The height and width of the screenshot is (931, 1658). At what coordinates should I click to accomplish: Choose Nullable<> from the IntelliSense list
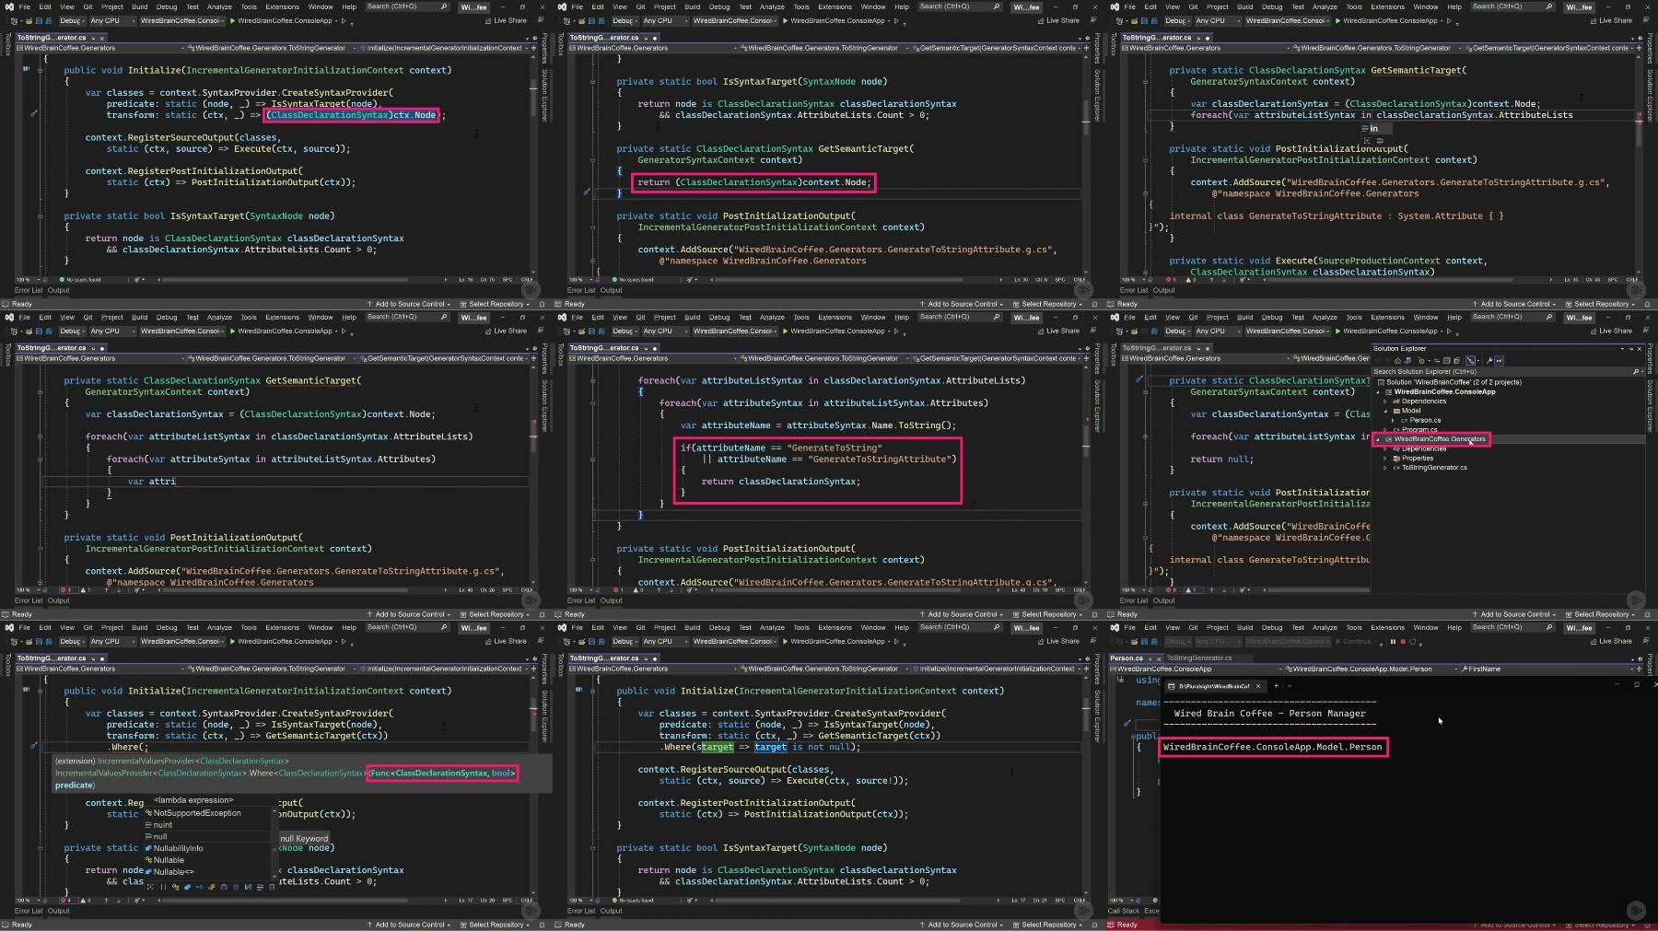(173, 871)
